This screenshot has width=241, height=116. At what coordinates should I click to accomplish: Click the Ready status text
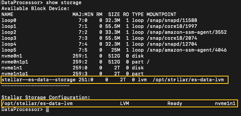(175, 103)
